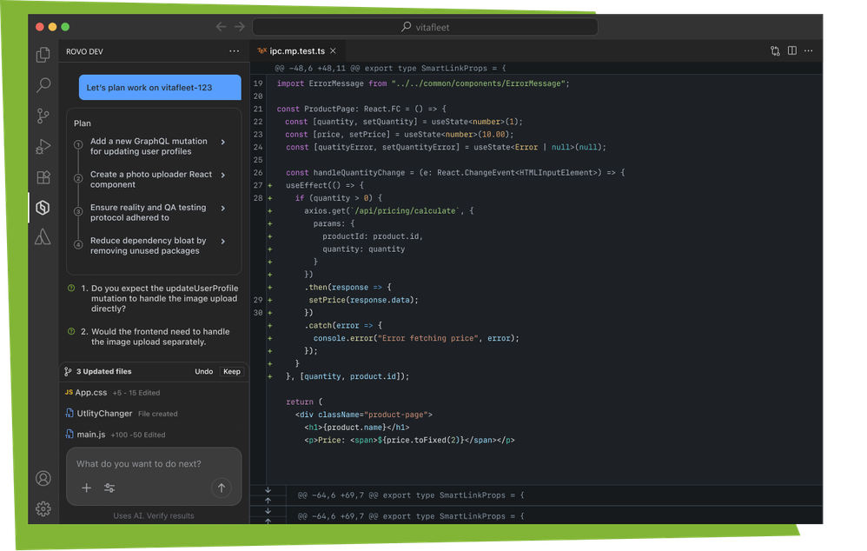Click the Accounts icon near the bottom
The width and height of the screenshot is (867, 551).
43,478
